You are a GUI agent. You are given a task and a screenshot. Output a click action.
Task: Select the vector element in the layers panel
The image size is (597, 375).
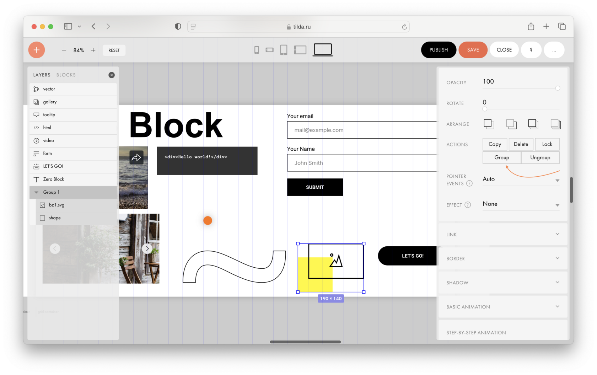point(49,89)
